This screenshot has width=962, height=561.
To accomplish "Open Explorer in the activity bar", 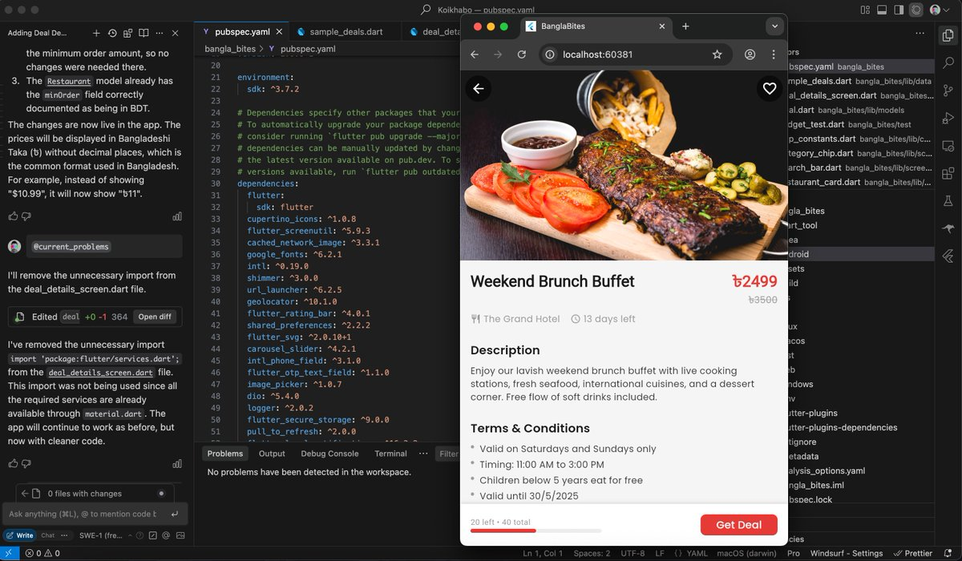I will pos(948,35).
